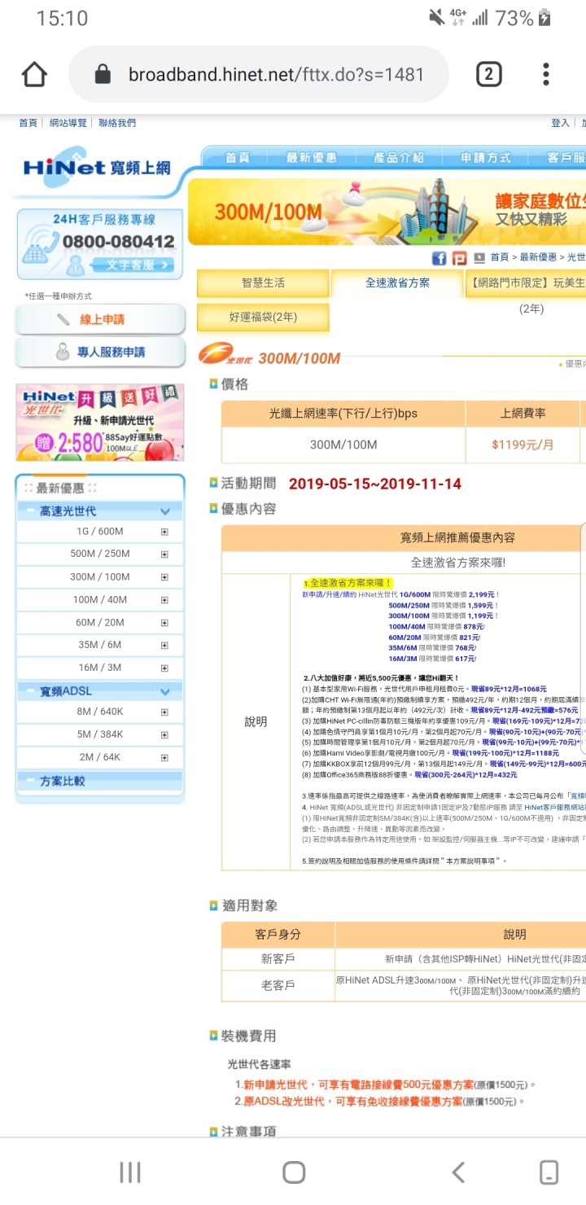Click the 0800-080412 service phone number
This screenshot has width=586, height=1205.
pyautogui.click(x=118, y=242)
